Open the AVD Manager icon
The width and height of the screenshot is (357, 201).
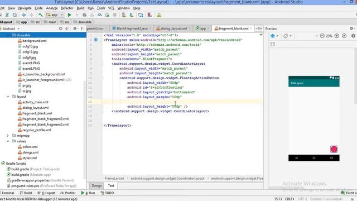point(124,15)
